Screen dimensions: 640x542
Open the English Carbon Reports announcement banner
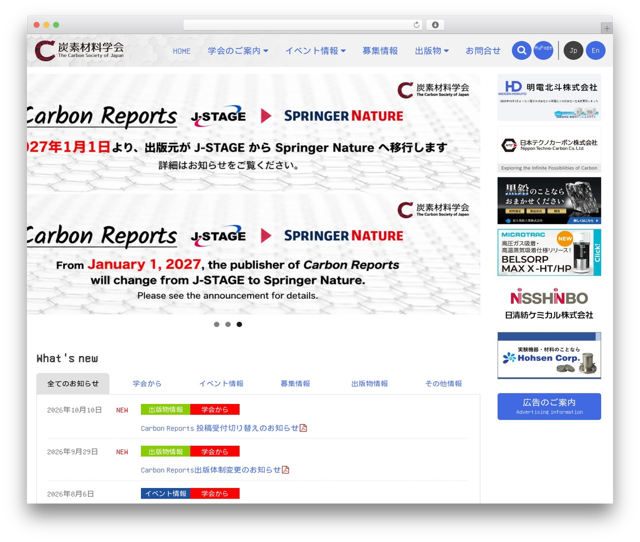tap(253, 254)
